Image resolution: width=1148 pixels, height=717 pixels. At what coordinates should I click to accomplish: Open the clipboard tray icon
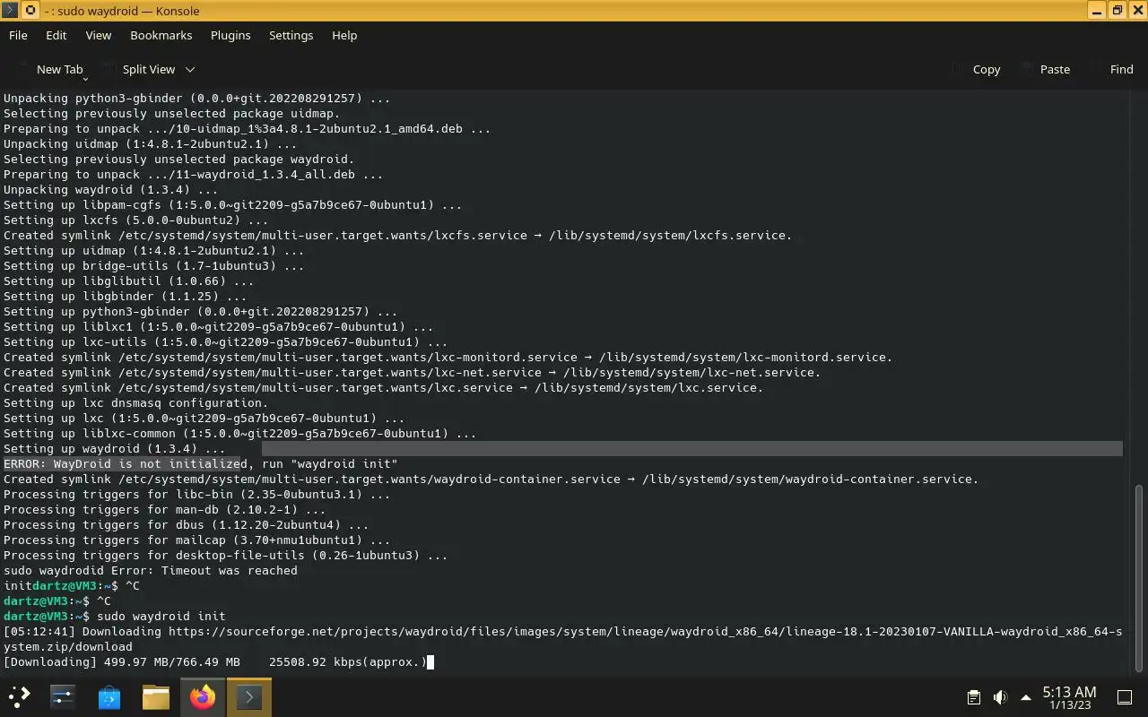click(974, 696)
